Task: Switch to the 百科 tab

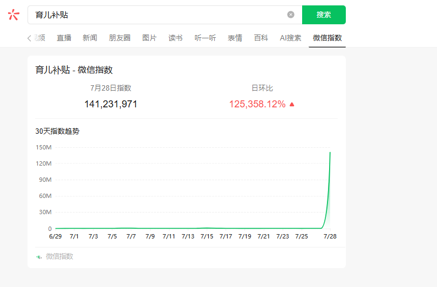Action: 261,38
